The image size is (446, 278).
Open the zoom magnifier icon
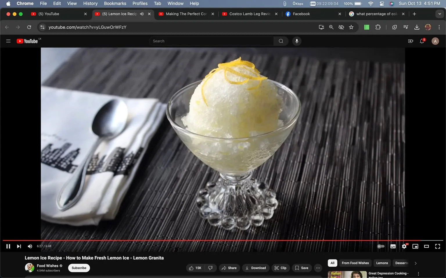point(331,27)
